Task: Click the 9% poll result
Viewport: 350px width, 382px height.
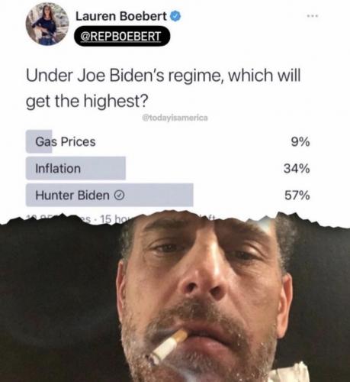Action: point(300,141)
